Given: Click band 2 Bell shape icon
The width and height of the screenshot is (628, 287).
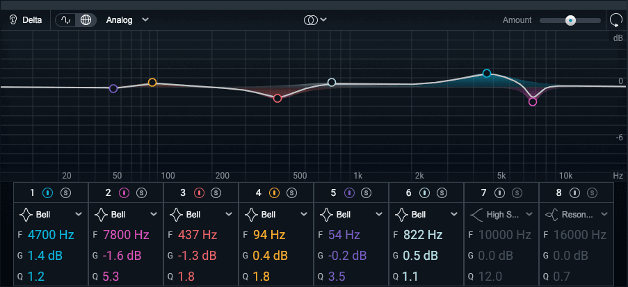Looking at the screenshot, I should point(102,215).
